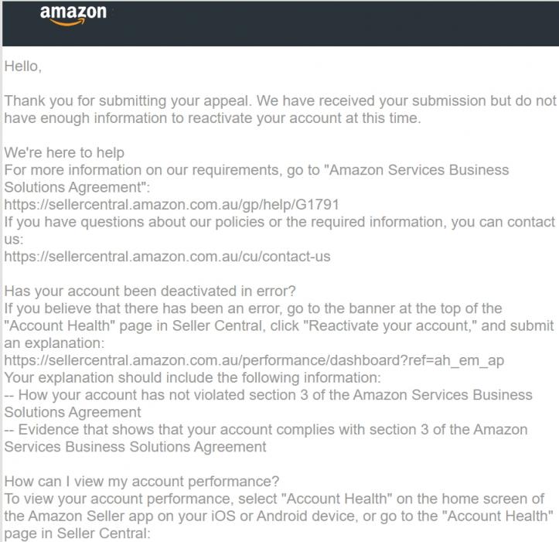Viewport: 559px width, 542px height.
Task: Open the sellercentral contact-us link
Action: [x=167, y=257]
